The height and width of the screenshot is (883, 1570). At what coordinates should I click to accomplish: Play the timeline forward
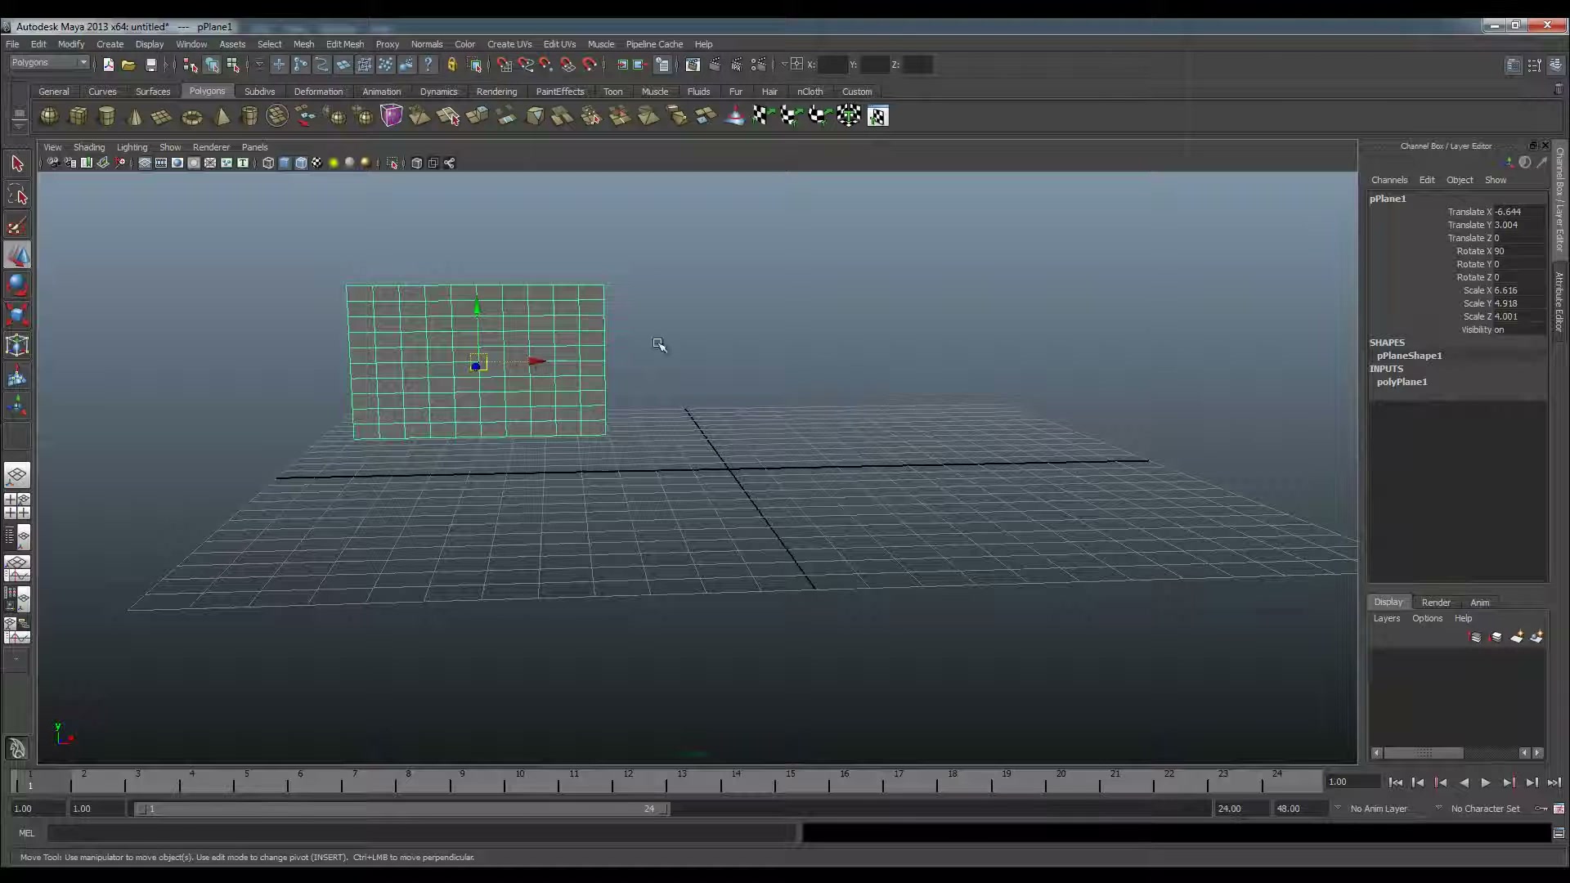click(1486, 782)
